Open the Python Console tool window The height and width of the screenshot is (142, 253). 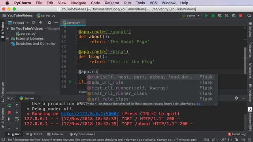pos(83,134)
